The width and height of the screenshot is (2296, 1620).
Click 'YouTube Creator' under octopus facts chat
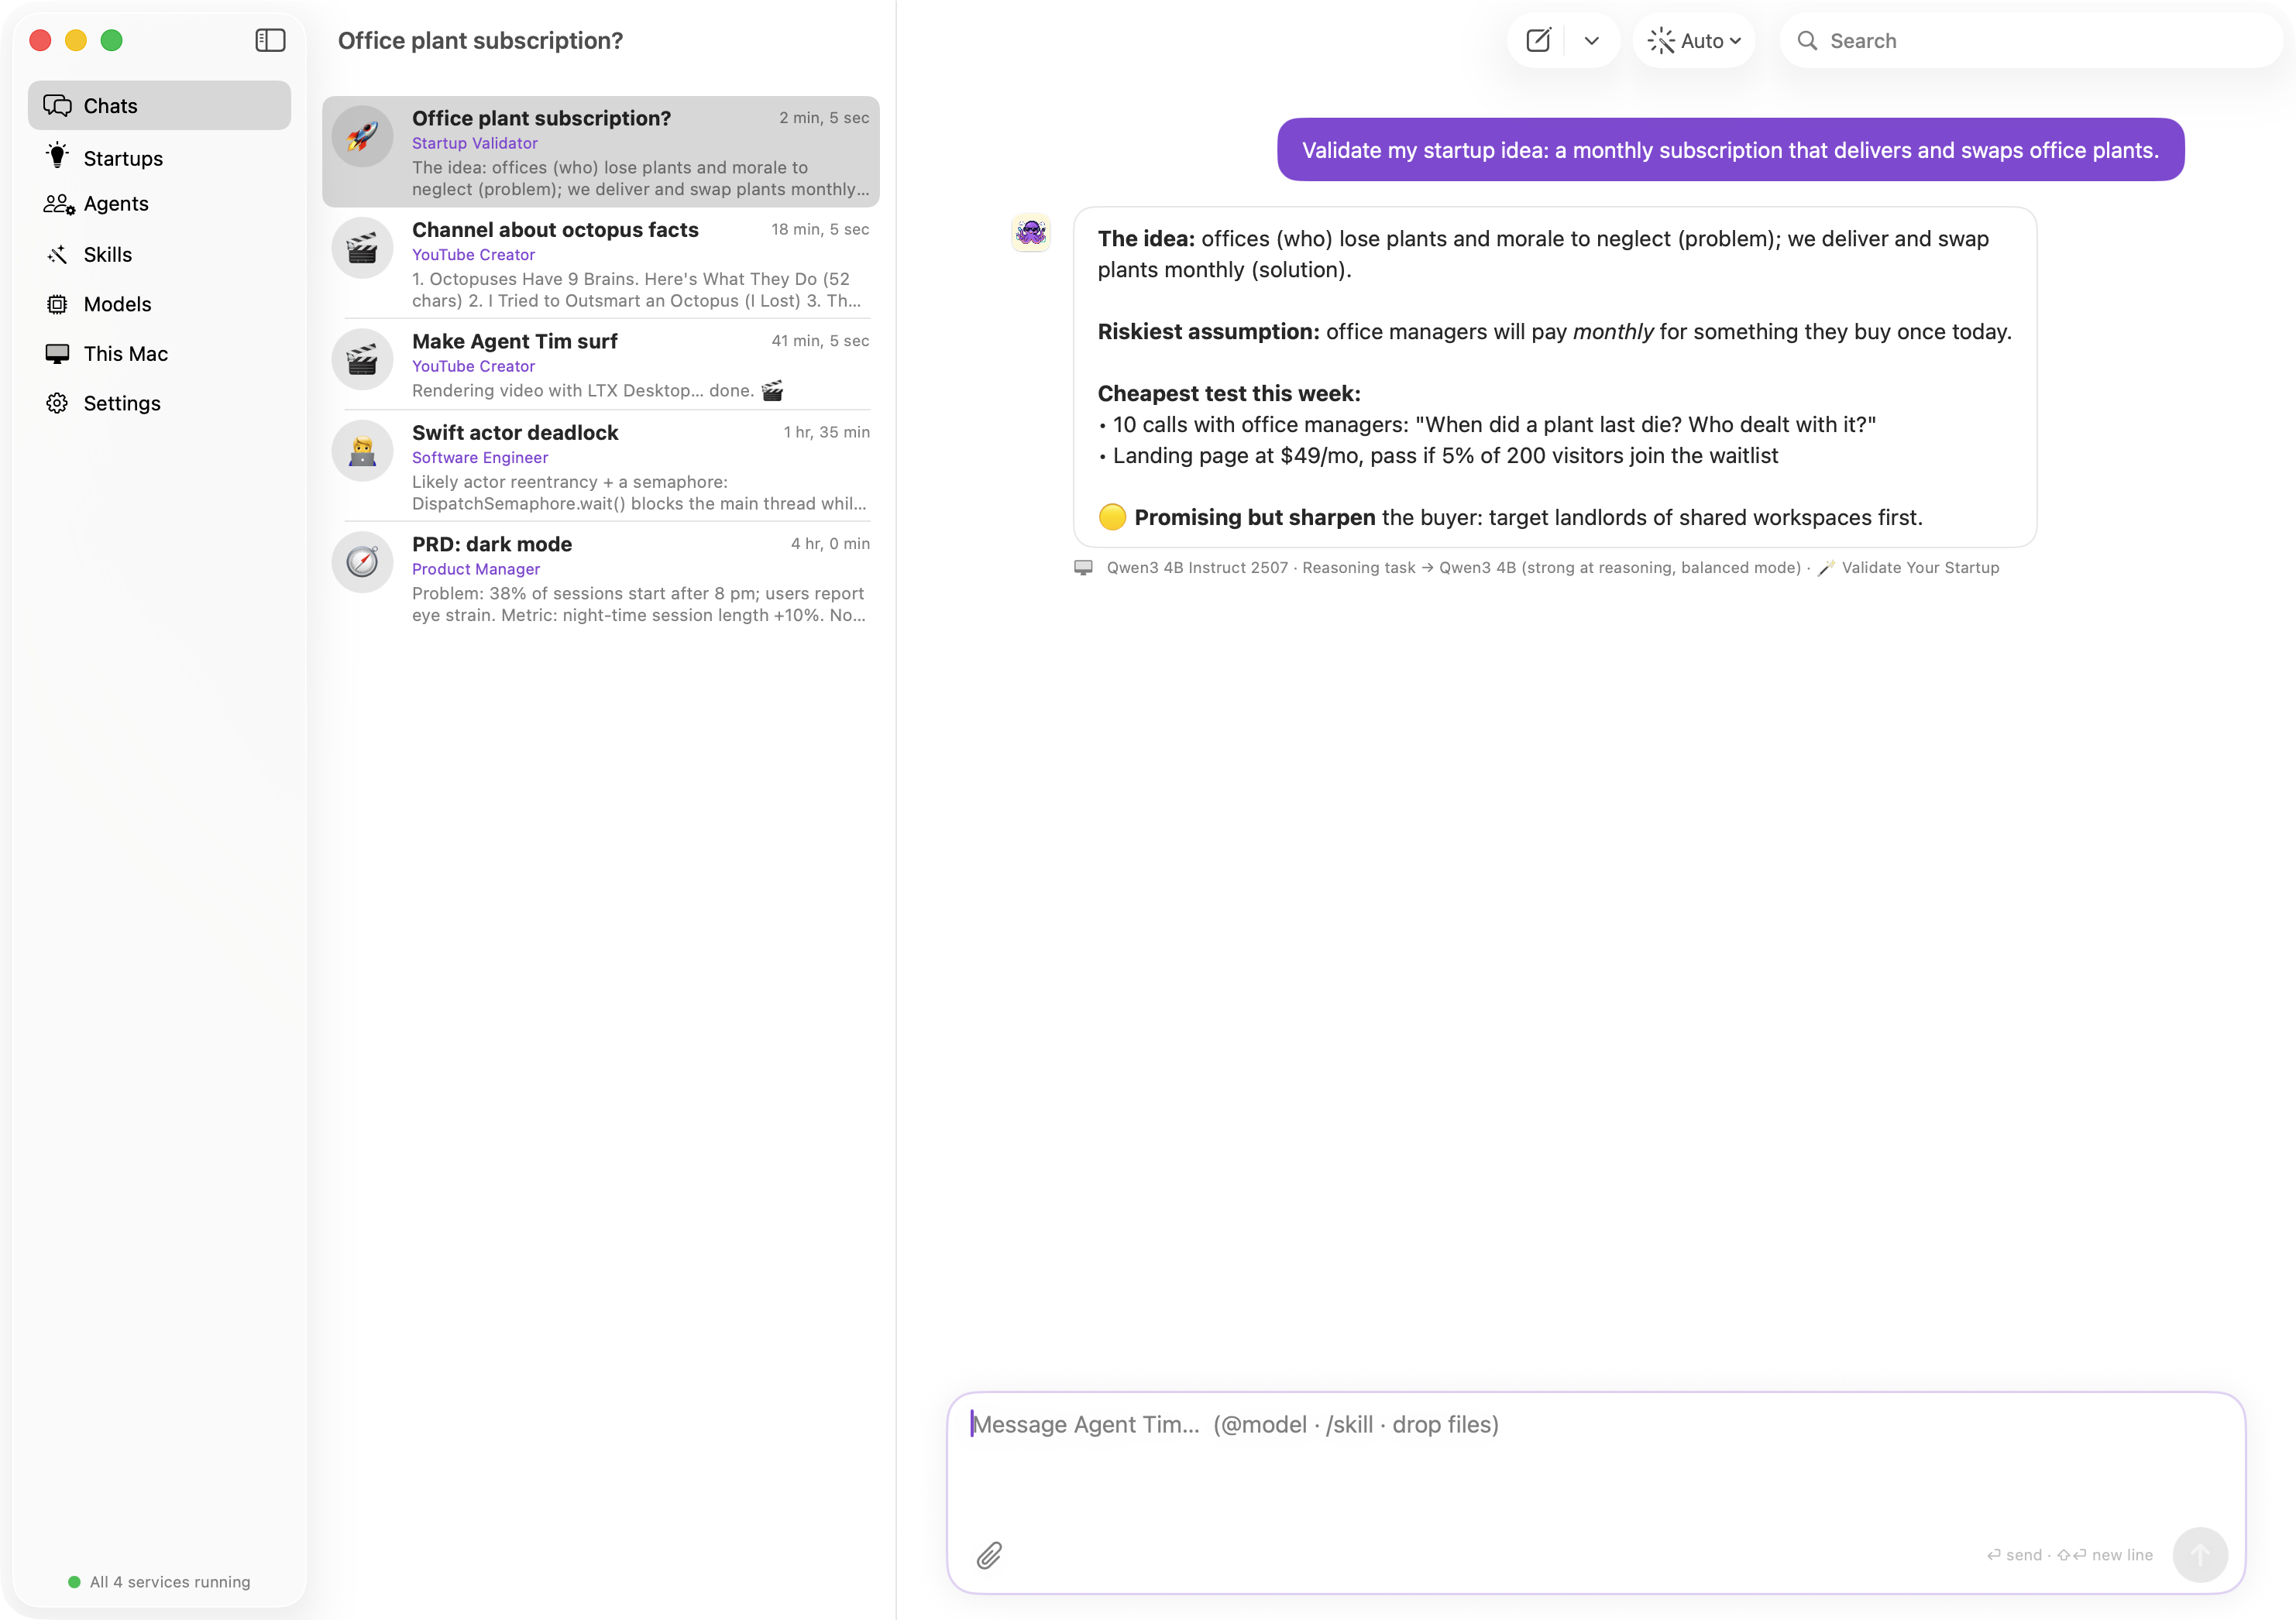(x=473, y=255)
